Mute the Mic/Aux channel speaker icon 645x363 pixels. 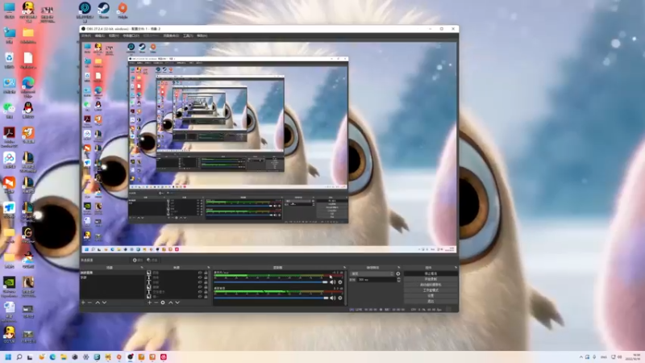[332, 282]
